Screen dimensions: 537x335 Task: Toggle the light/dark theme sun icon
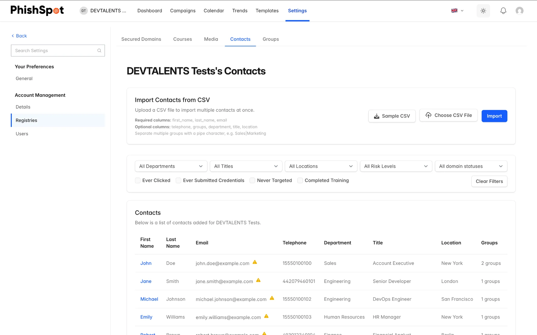(x=483, y=11)
